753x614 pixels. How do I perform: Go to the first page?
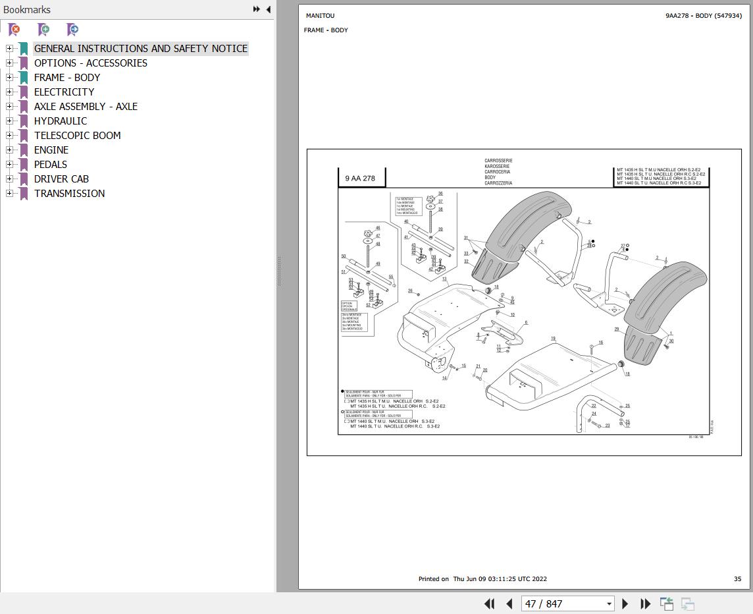489,603
